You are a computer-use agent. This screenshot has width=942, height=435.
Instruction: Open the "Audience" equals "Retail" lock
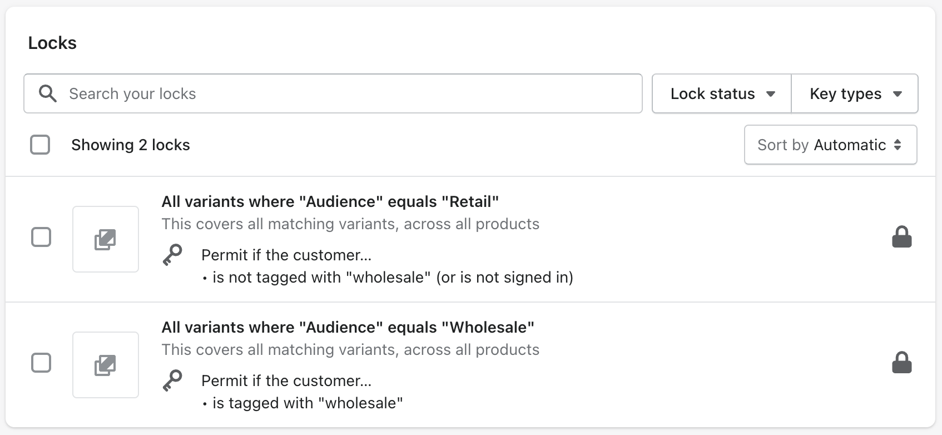click(x=330, y=201)
